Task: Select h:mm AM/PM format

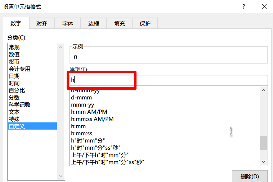Action: tap(165, 112)
